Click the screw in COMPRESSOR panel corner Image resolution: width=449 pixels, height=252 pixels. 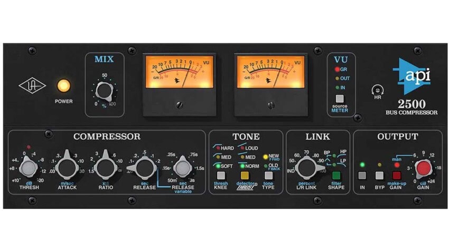coord(49,134)
